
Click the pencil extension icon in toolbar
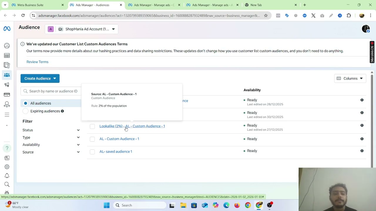(x=331, y=16)
